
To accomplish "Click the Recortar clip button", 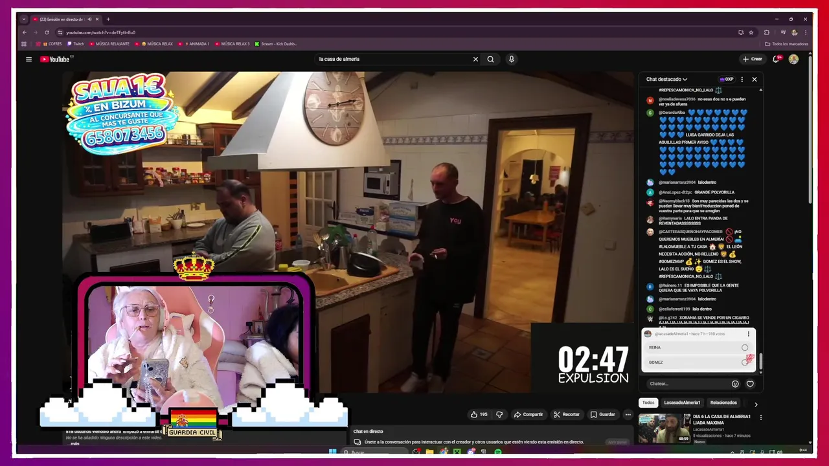I will (x=567, y=414).
